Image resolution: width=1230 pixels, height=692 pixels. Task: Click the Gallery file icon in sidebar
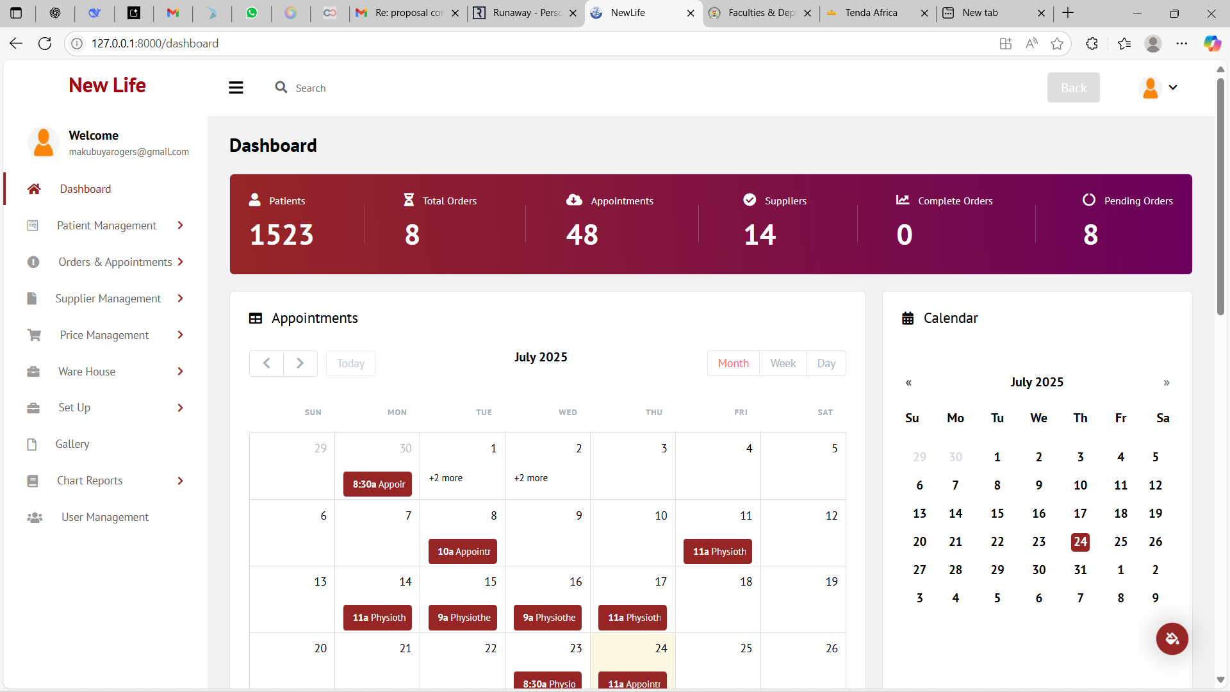click(32, 444)
